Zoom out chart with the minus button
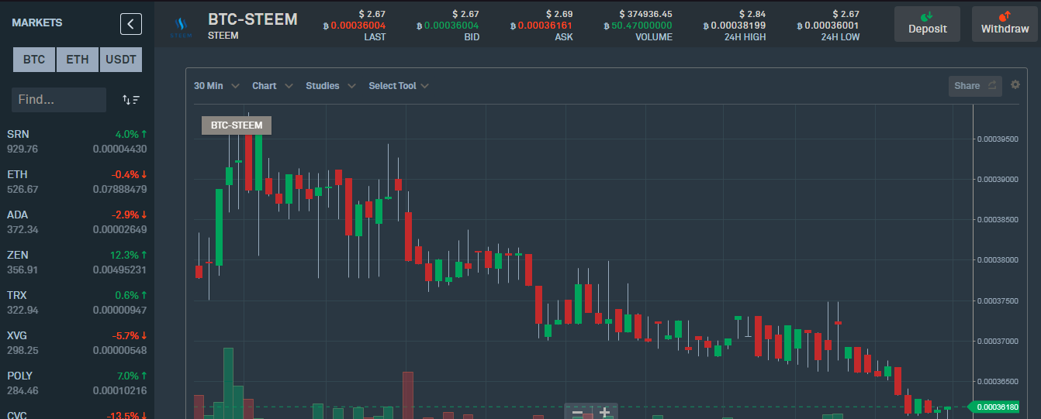Viewport: 1041px width, 419px height. [578, 413]
